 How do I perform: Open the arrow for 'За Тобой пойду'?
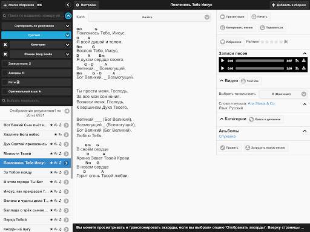click(x=66, y=172)
